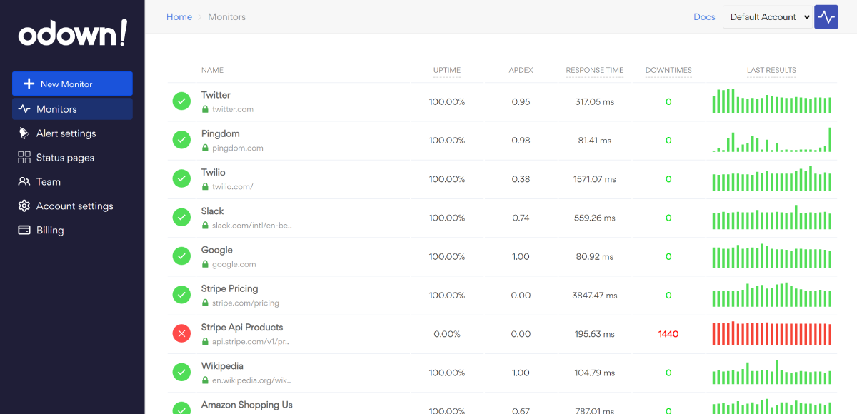The width and height of the screenshot is (857, 414).
Task: Click the Stripe Api Products red results chart
Action: tap(771, 334)
